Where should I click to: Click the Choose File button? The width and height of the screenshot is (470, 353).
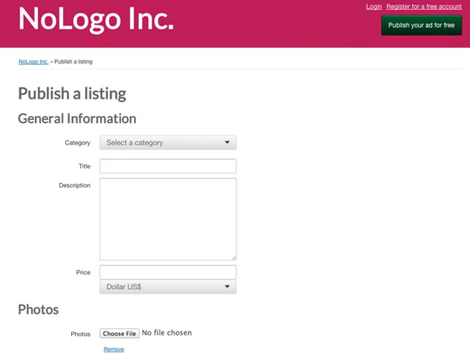tap(119, 333)
